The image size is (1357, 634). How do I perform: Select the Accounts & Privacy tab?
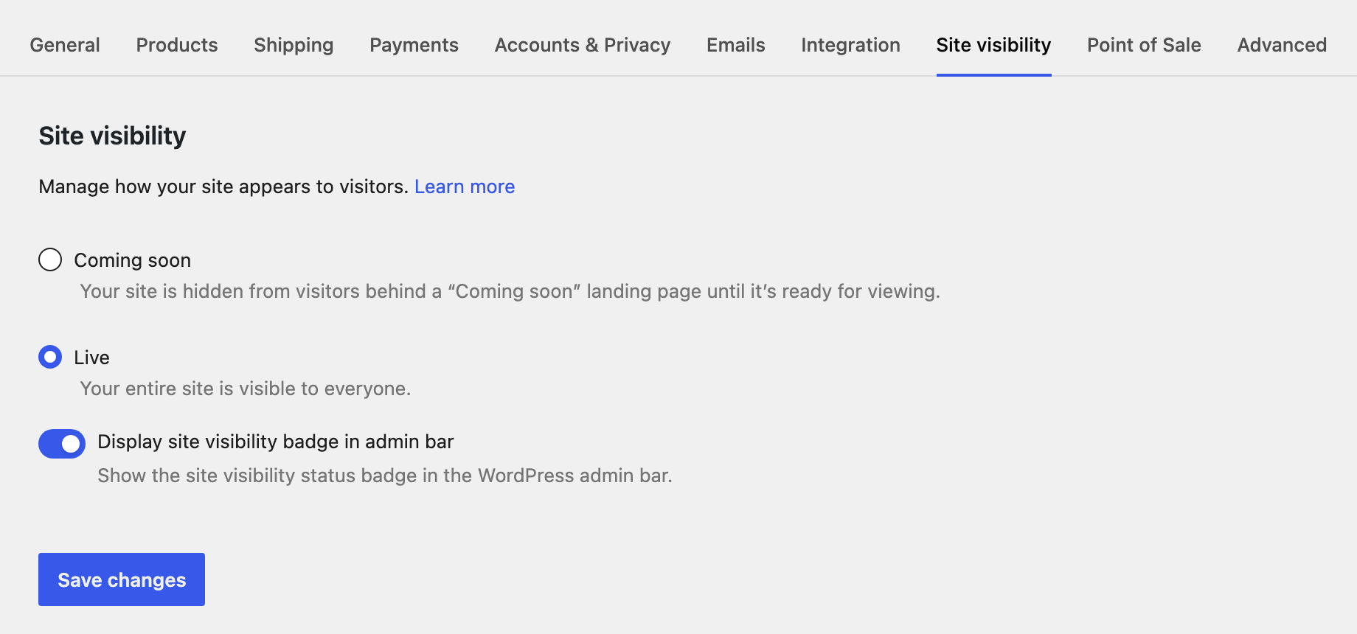click(x=583, y=45)
